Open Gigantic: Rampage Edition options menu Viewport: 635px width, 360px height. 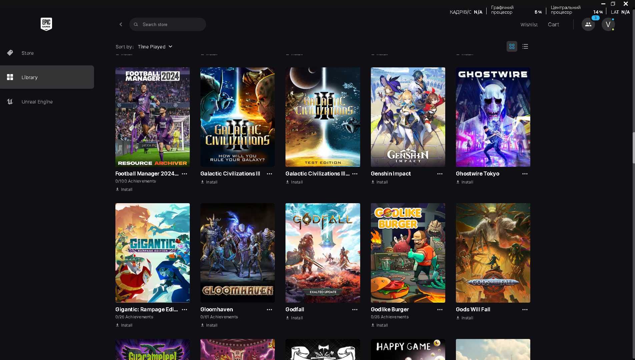(x=184, y=310)
